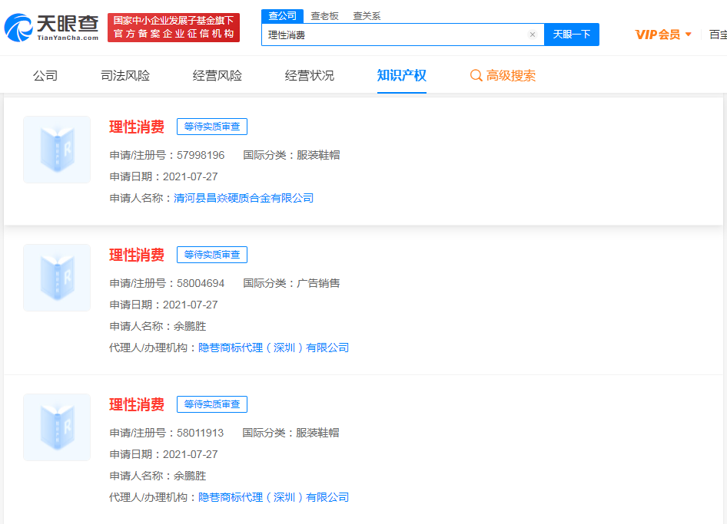Image resolution: width=727 pixels, height=524 pixels.
Task: Click the third trademark thumbnail image
Action: coord(57,427)
